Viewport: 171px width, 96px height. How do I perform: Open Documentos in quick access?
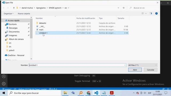point(14,32)
